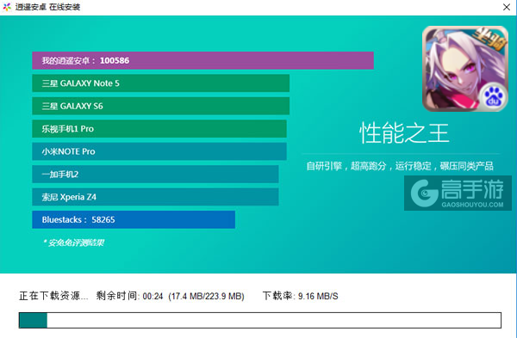The height and width of the screenshot is (338, 517).
Task: Select the 索尼 Xperia Z4 bar
Action: (155, 197)
